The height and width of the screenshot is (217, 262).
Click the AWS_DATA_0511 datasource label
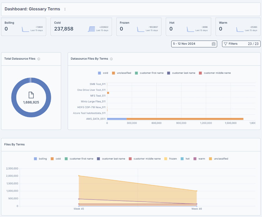click(x=96, y=119)
